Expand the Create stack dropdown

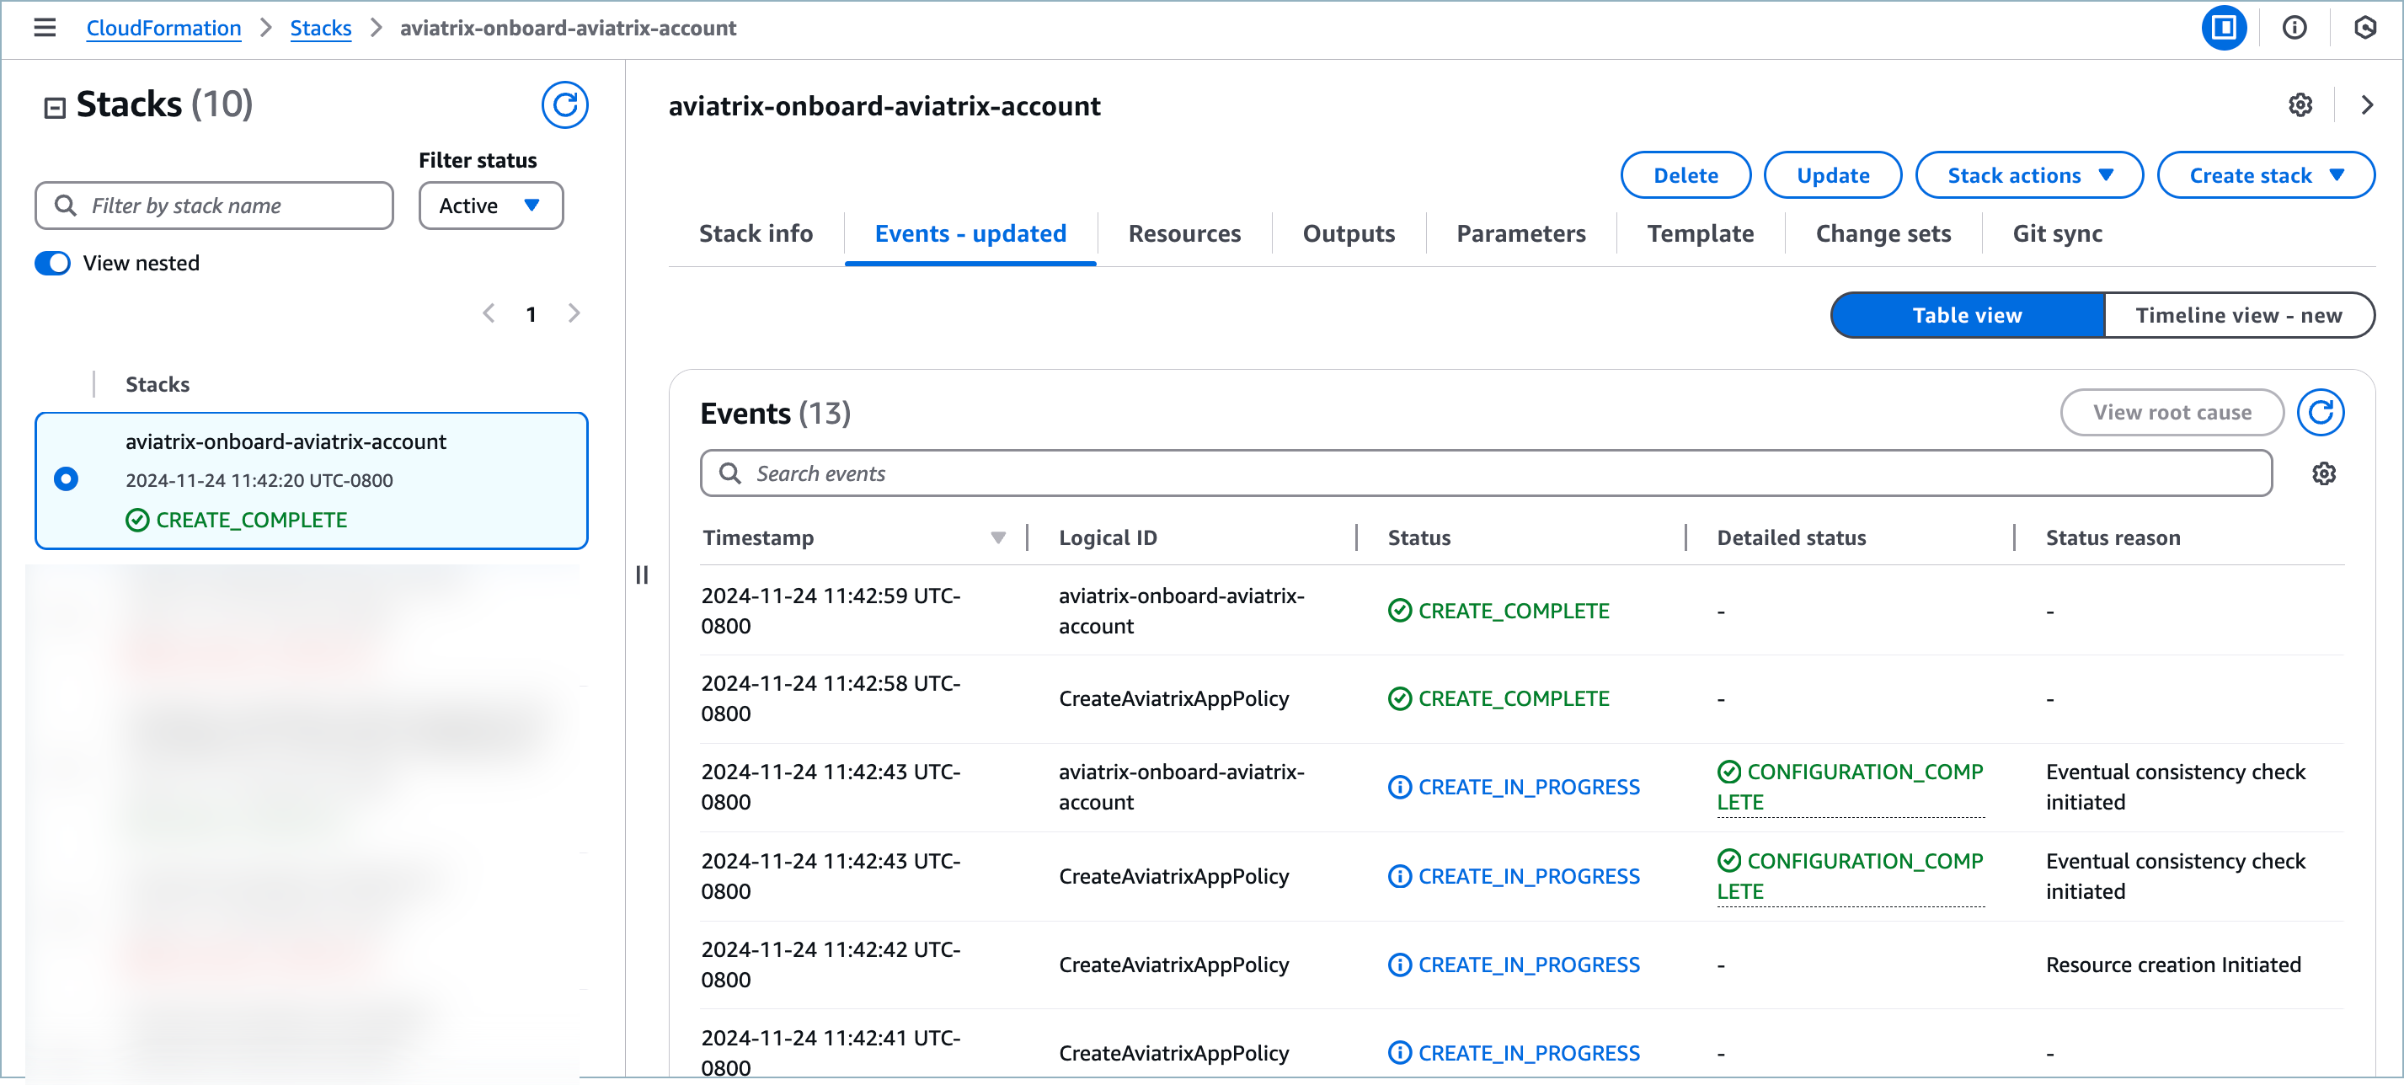point(2265,175)
